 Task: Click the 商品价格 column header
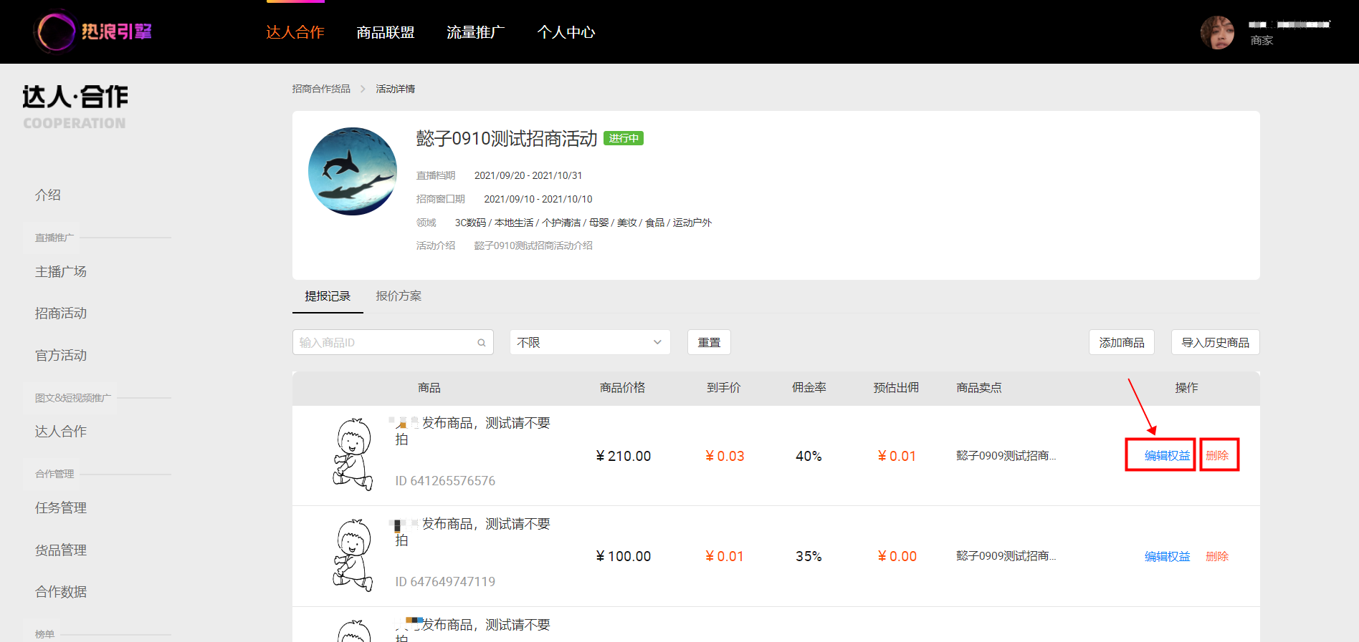(622, 387)
